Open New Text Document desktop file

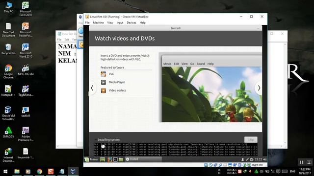(8, 30)
